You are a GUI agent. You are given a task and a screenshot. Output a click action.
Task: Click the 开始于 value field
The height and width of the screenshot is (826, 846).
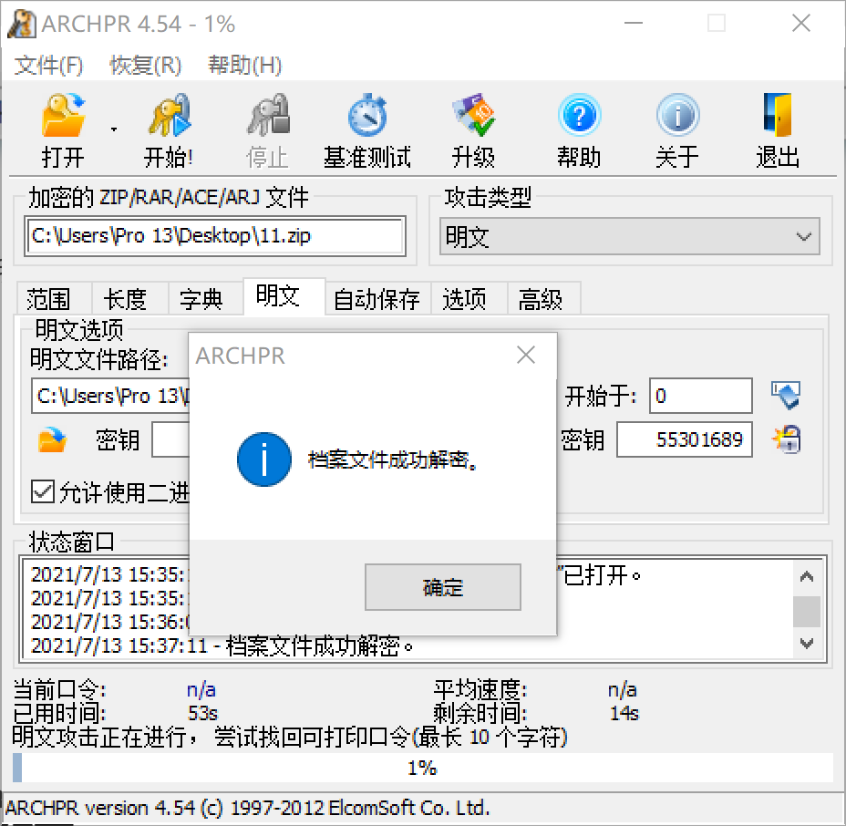[x=700, y=396]
